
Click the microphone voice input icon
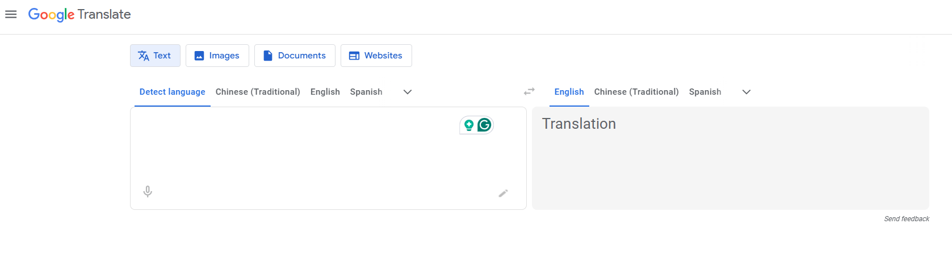point(148,192)
